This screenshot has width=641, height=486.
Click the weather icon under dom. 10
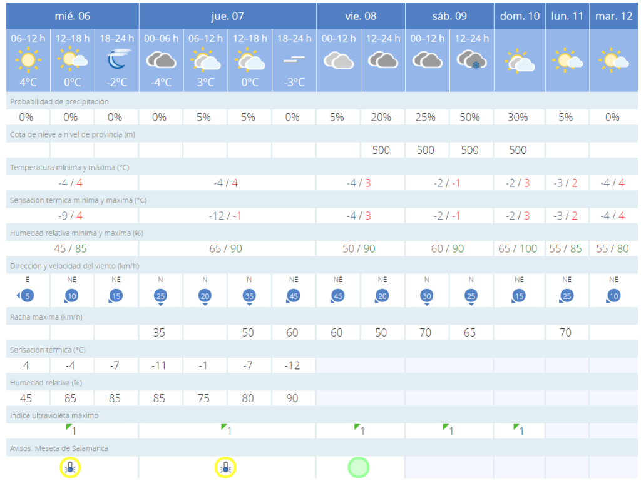click(x=520, y=61)
